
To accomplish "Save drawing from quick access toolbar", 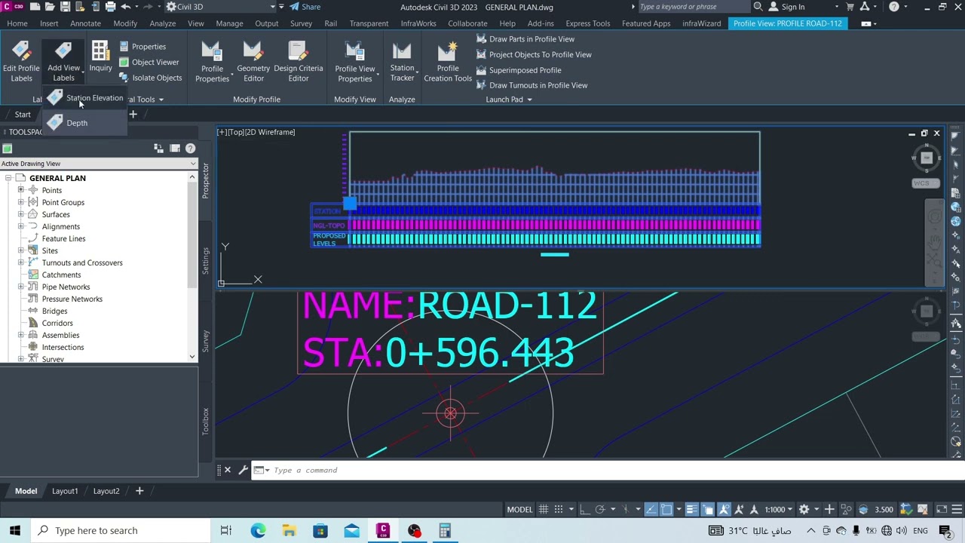I will (65, 7).
